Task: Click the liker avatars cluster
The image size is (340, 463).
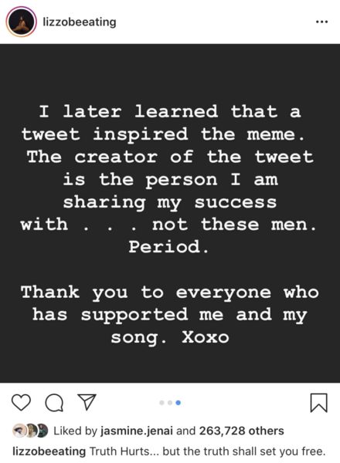Action: point(30,431)
